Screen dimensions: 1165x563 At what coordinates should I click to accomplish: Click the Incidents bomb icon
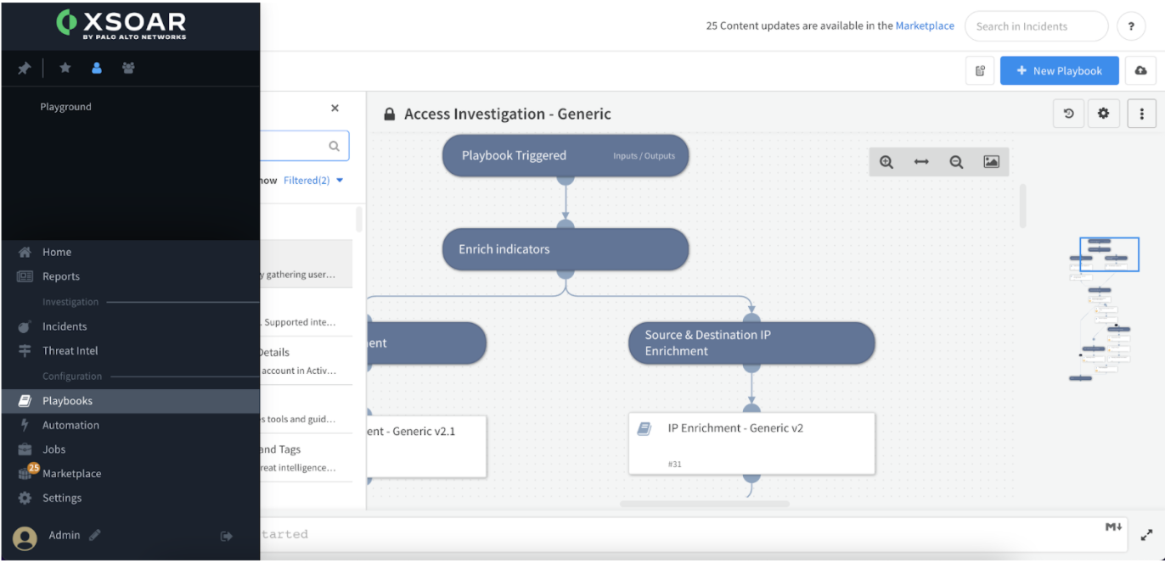(25, 326)
